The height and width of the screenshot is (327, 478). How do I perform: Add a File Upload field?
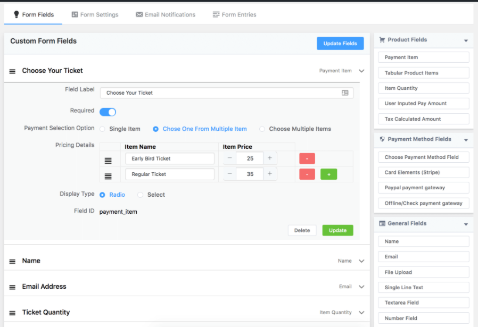pos(423,272)
